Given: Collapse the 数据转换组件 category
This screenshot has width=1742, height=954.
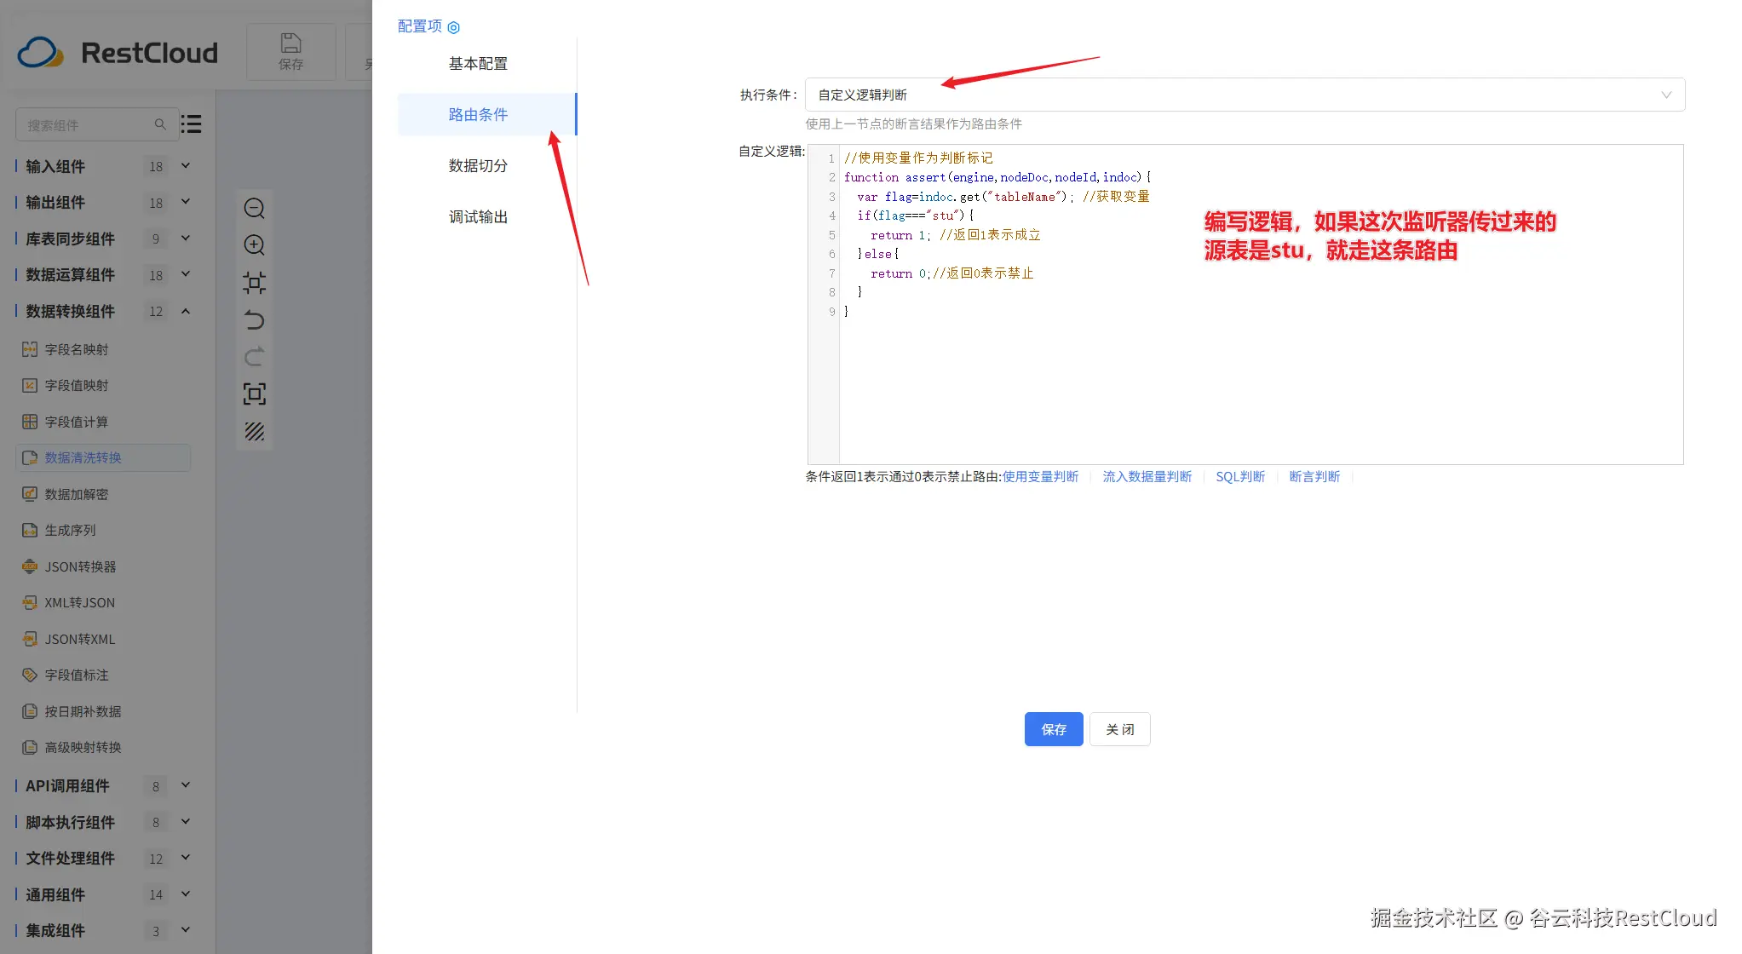Looking at the screenshot, I should tap(186, 311).
